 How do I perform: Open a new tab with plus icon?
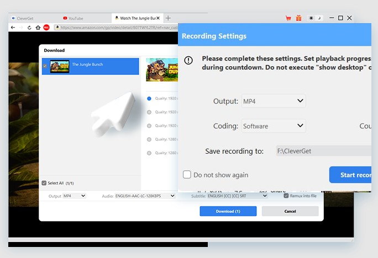click(168, 18)
